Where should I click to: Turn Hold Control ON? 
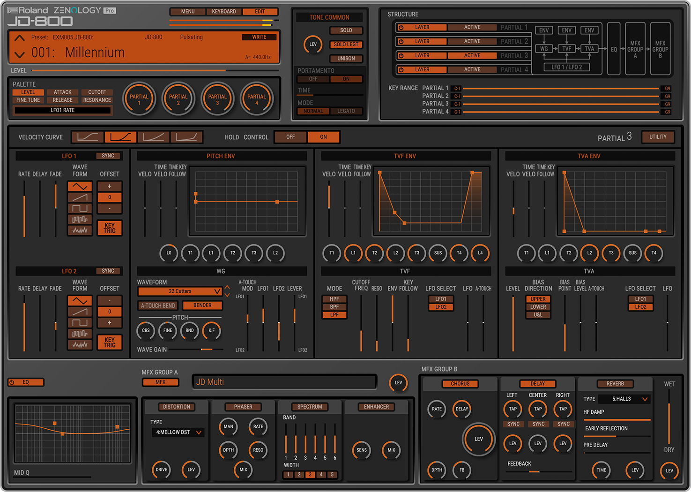point(323,137)
